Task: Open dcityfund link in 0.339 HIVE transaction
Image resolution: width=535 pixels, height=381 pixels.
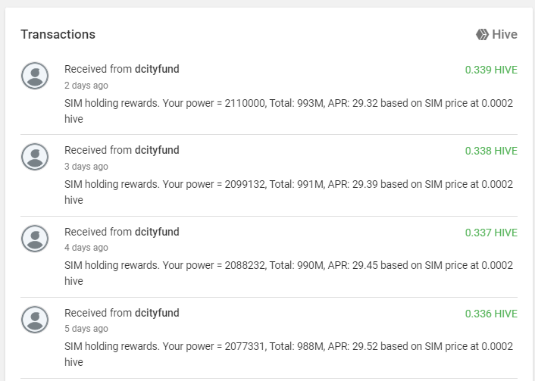Action: click(x=157, y=69)
